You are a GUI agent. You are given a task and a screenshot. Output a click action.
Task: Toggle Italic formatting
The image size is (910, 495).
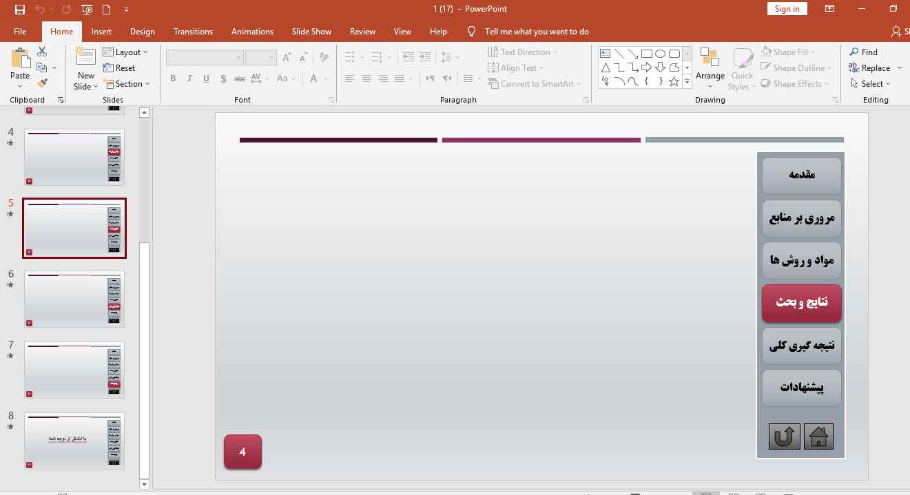[x=189, y=78]
